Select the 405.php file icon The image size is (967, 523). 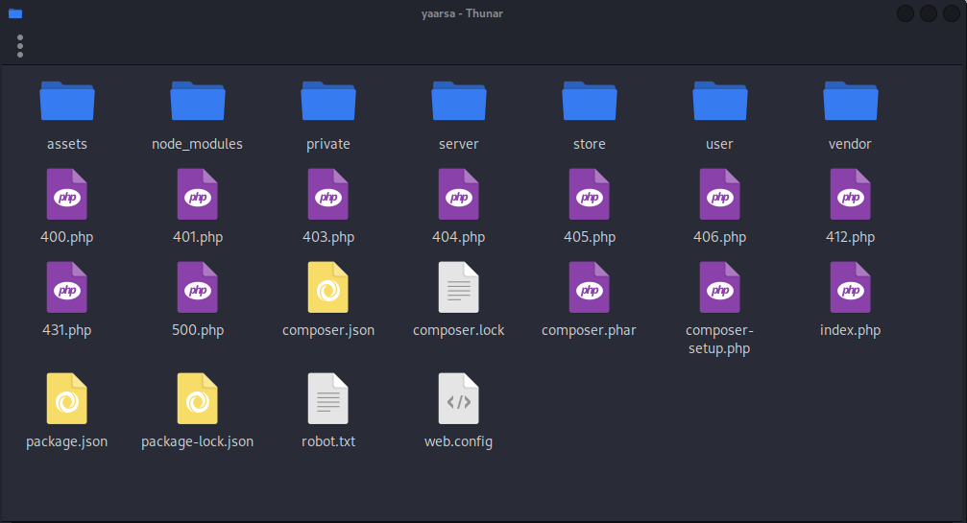tap(589, 194)
